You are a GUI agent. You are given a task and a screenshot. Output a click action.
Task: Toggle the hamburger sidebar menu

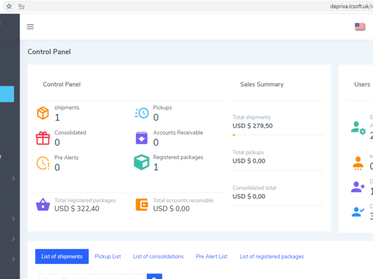click(30, 26)
